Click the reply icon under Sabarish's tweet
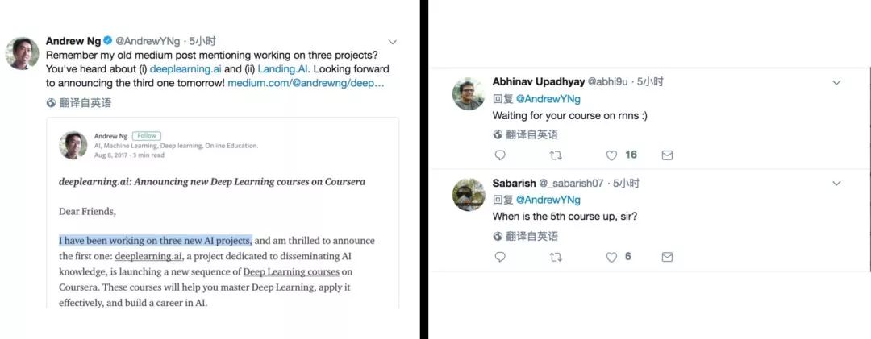This screenshot has height=339, width=871. tap(500, 257)
